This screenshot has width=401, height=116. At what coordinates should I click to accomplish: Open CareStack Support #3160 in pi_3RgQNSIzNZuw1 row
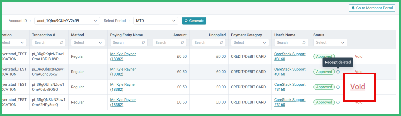coord(290,102)
